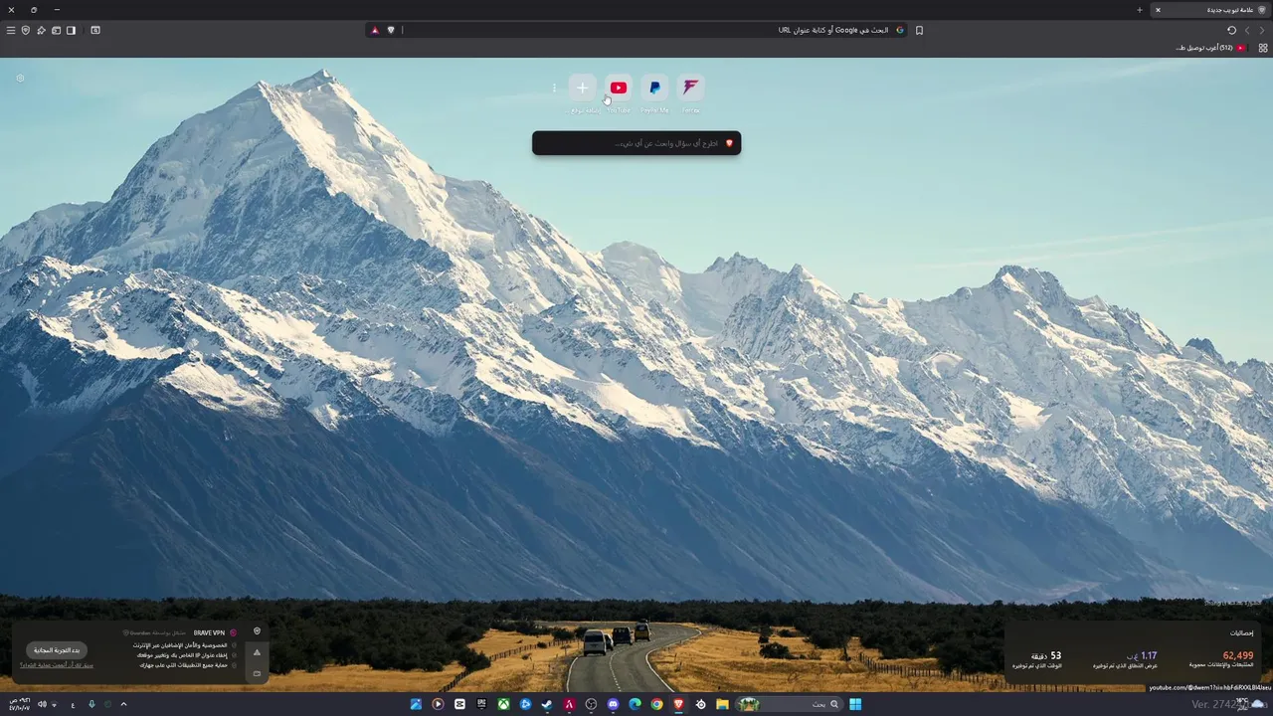Open the PayPal.Me top site tile
Image resolution: width=1273 pixels, height=716 pixels.
tap(654, 88)
